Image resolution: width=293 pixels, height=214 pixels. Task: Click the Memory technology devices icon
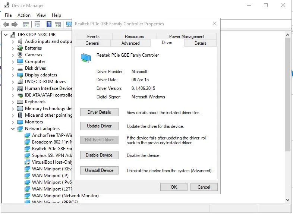click(x=20, y=108)
